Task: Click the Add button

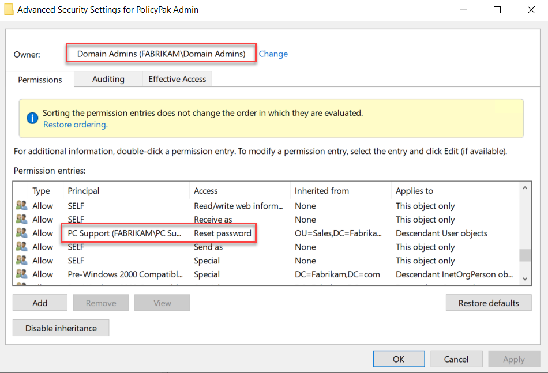Action: [40, 303]
